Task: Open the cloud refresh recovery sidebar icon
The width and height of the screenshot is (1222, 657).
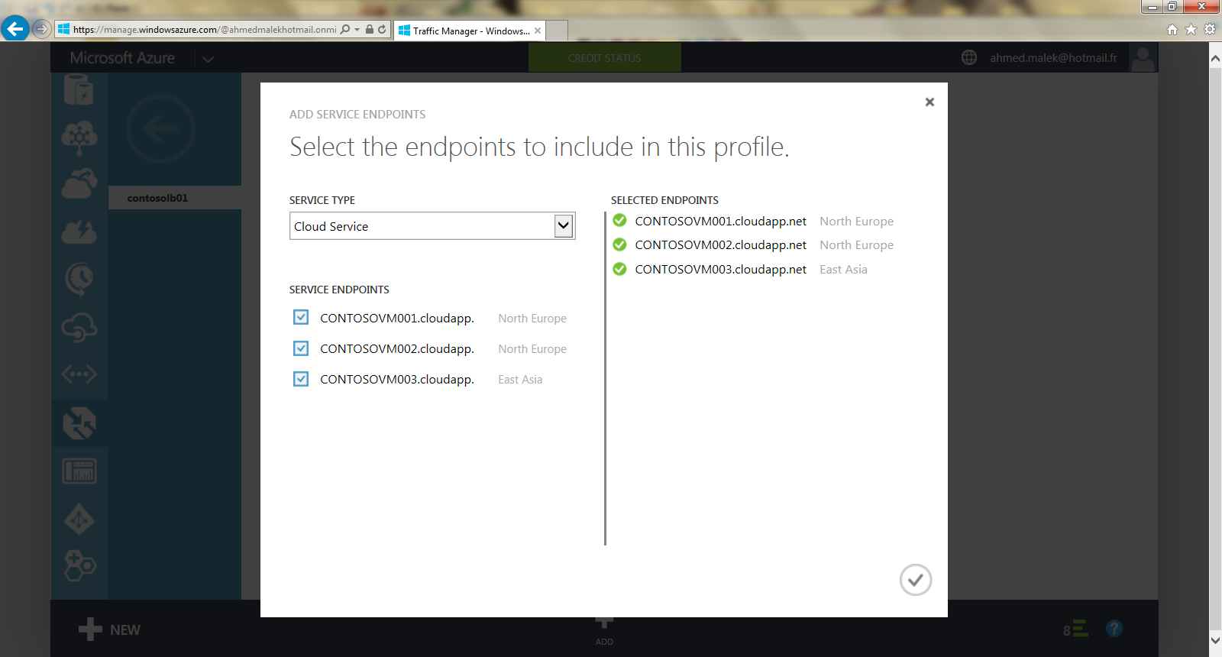Action: click(79, 328)
